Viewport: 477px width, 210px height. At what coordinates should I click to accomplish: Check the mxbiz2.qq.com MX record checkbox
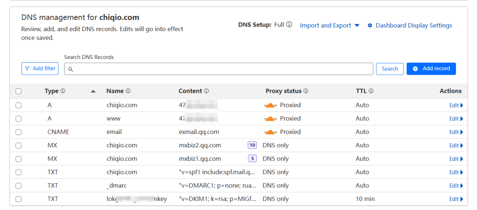pos(19,145)
